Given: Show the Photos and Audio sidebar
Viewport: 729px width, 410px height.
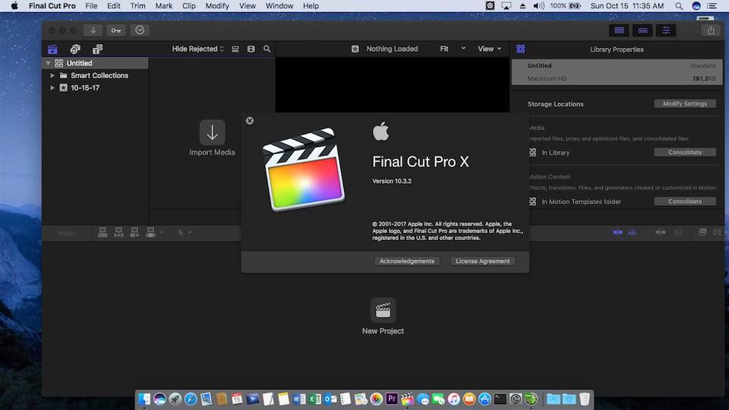Looking at the screenshot, I should pyautogui.click(x=74, y=49).
